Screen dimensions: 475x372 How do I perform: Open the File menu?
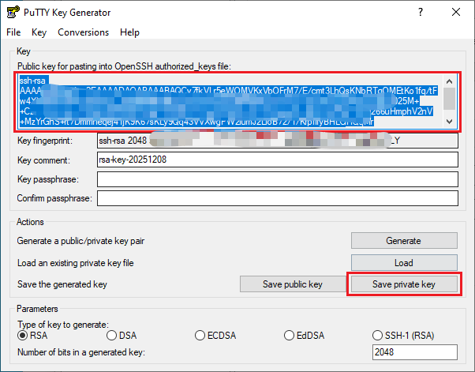13,32
